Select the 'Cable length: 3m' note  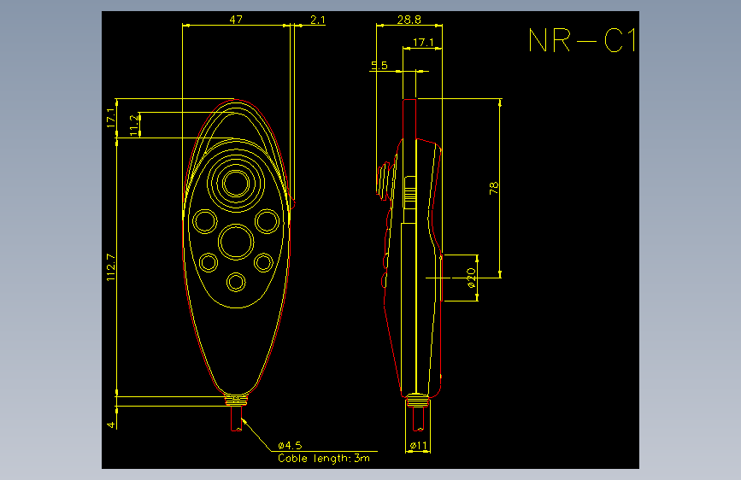point(324,459)
